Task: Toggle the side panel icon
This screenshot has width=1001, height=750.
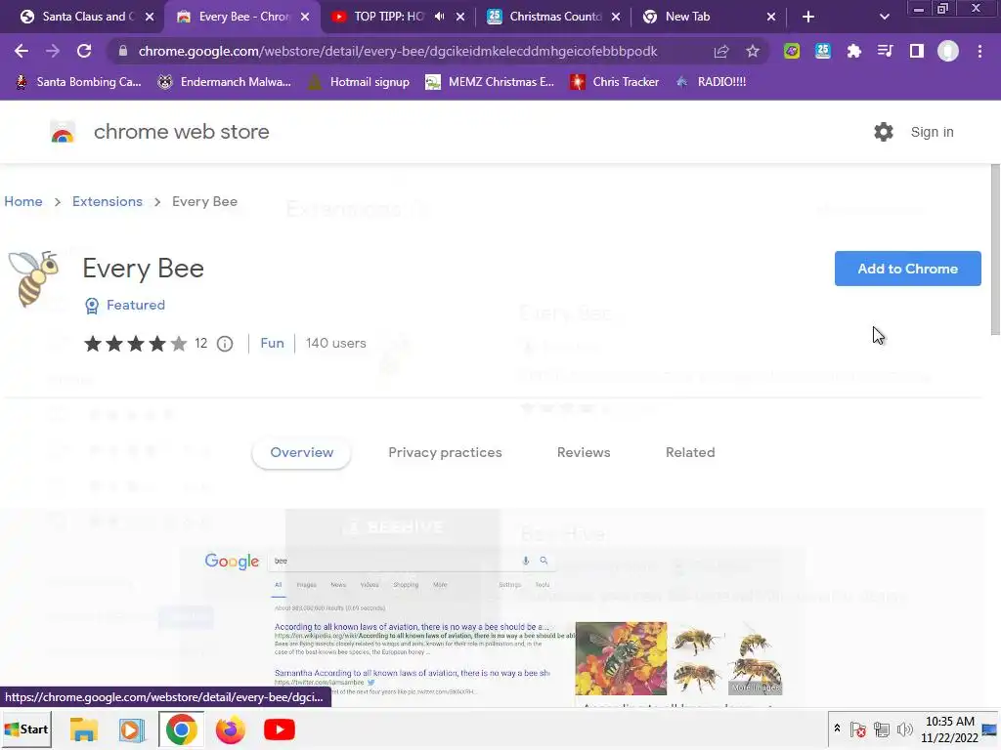Action: 917,51
